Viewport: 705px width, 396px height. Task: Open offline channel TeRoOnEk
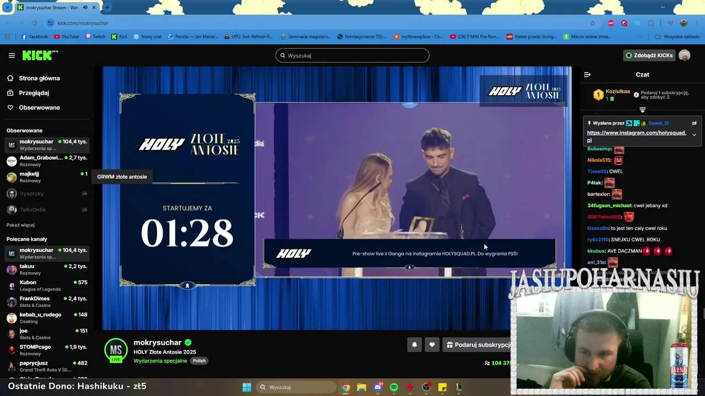coord(47,210)
